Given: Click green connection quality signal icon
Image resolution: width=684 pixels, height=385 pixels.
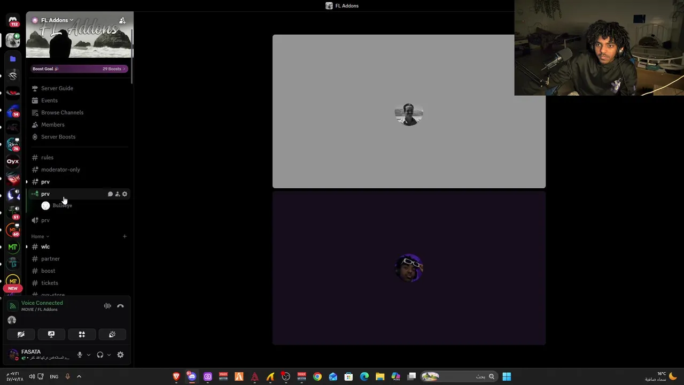Looking at the screenshot, I should pos(12,306).
